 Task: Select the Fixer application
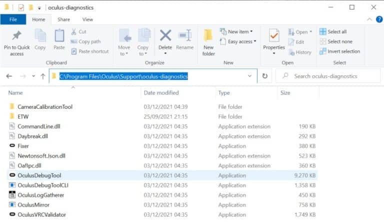(23, 146)
